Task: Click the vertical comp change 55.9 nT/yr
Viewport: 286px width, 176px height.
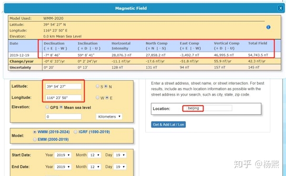Action: click(x=223, y=62)
